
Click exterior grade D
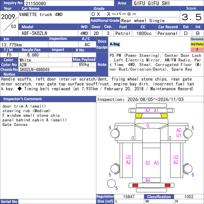(186, 33)
